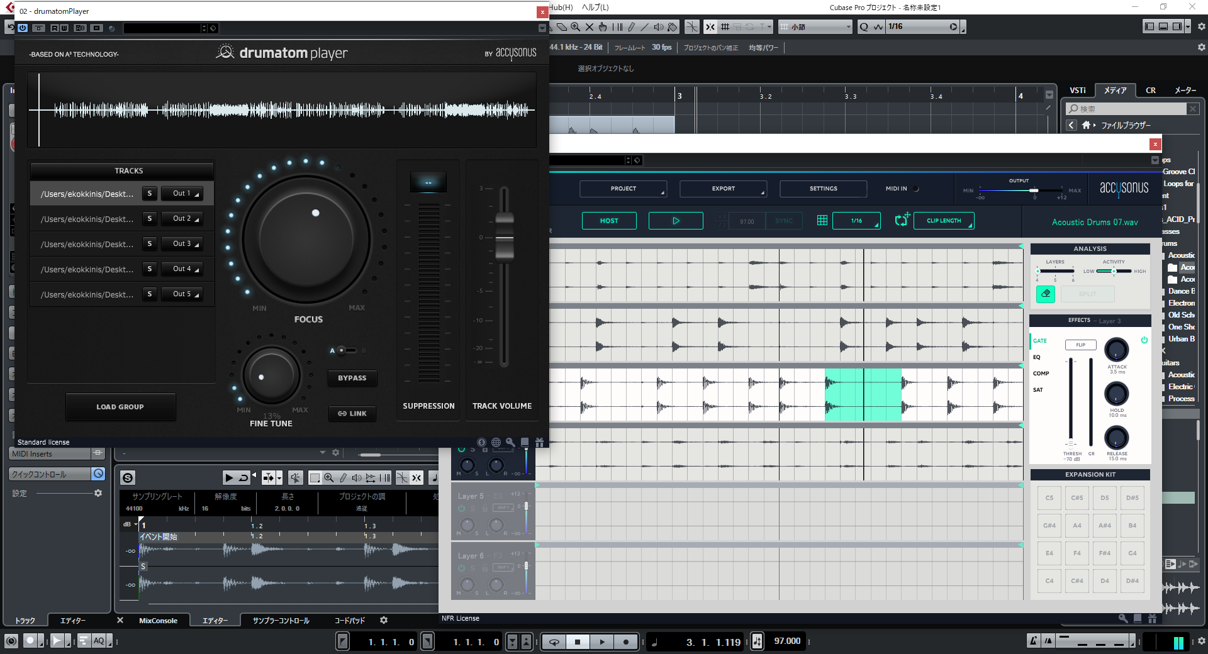The image size is (1208, 654).
Task: Open the 小節 grid type dropdown
Action: coord(815,27)
